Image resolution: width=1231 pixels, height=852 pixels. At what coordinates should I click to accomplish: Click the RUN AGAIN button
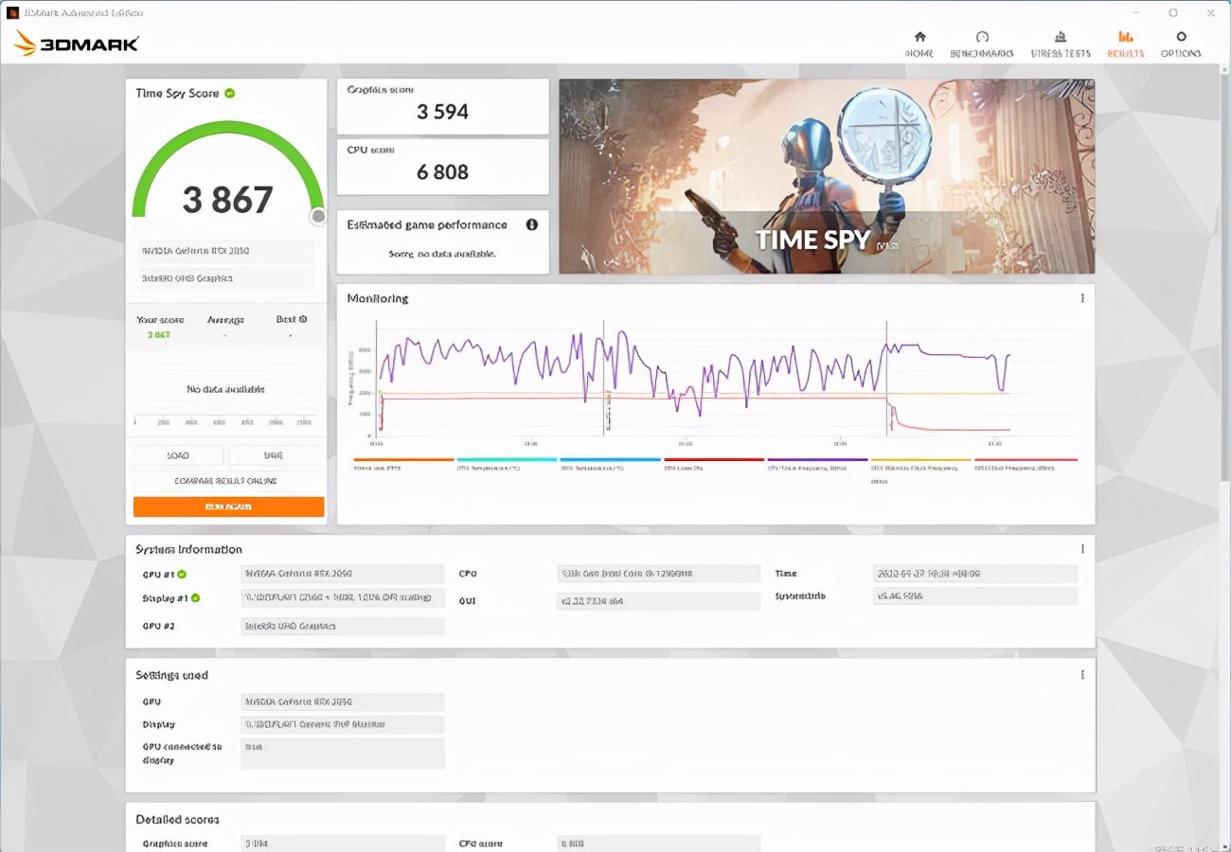pos(227,506)
